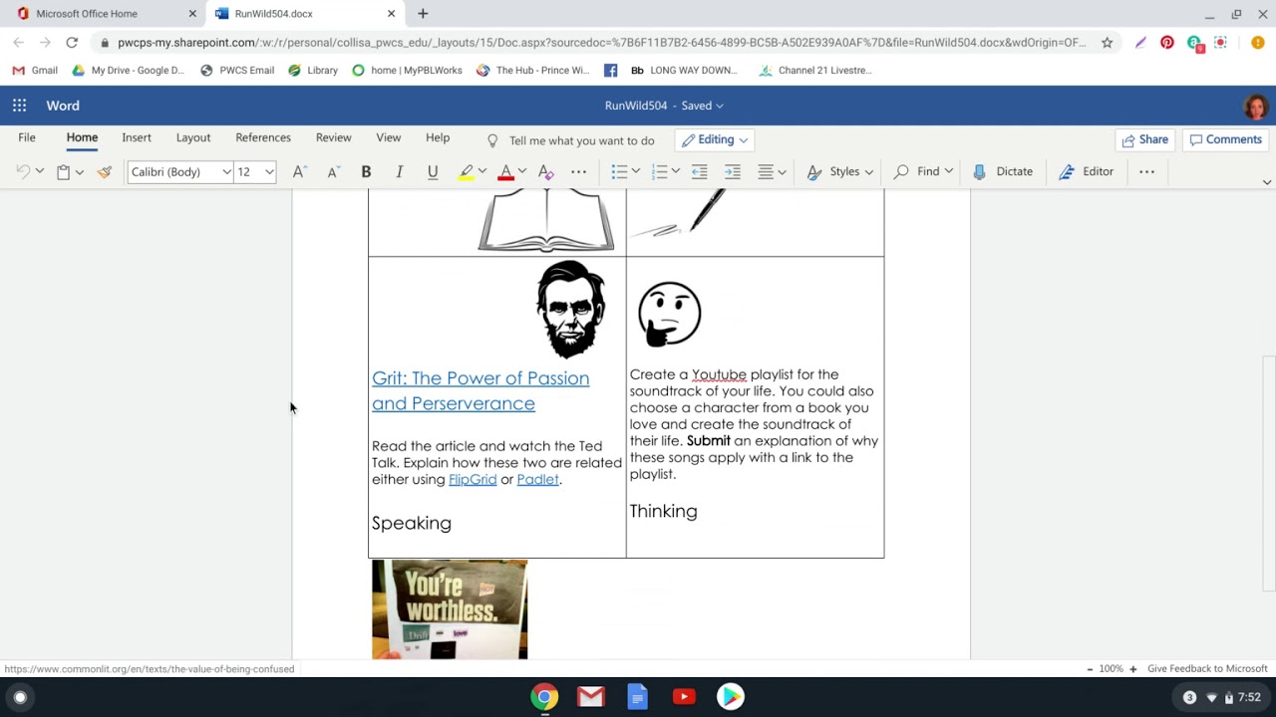Clear formatting with the eraser icon

[x=545, y=172]
